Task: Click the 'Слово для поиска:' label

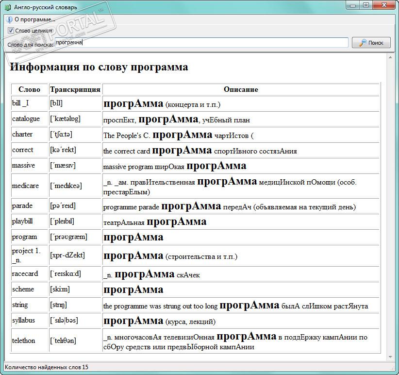Action: coord(31,45)
